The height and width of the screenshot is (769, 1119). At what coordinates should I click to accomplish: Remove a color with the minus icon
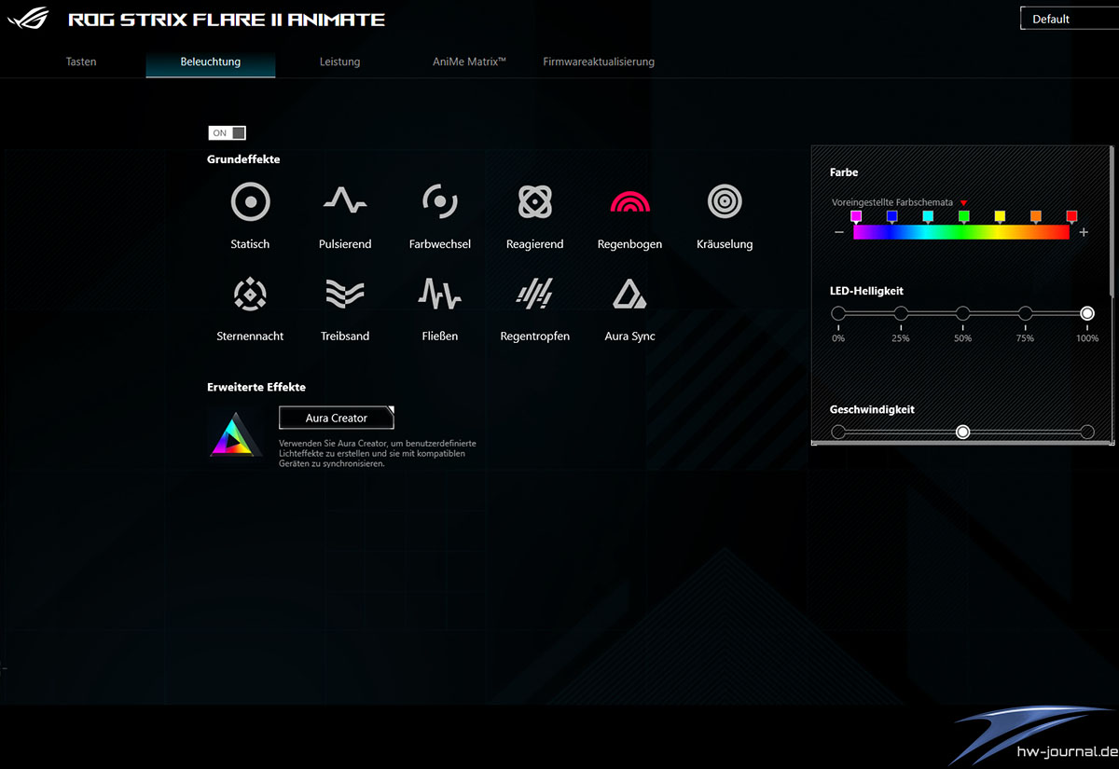[839, 232]
